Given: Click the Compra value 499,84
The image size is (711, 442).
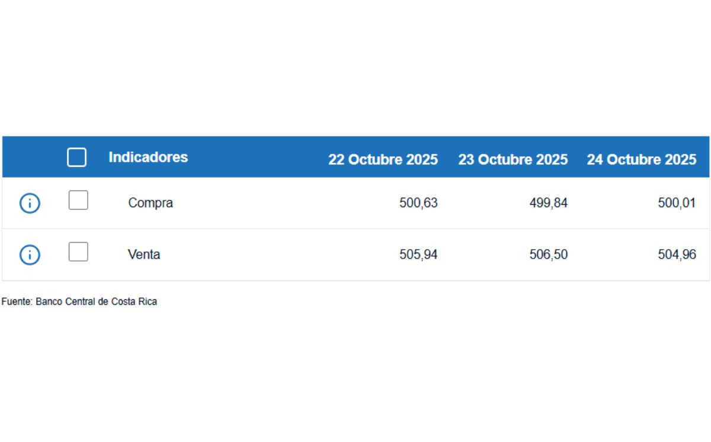Looking at the screenshot, I should pyautogui.click(x=548, y=203).
